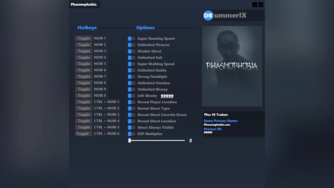Image resolution: width=334 pixels, height=188 pixels.
Task: Toggle Unlimited Money switch
Action: tap(132, 89)
